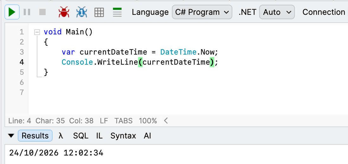
Task: Click 'void' keyword on line 1
Action: pyautogui.click(x=53, y=32)
